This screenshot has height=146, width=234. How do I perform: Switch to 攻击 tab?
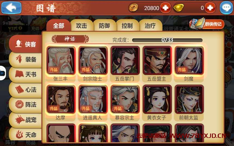(x=82, y=26)
